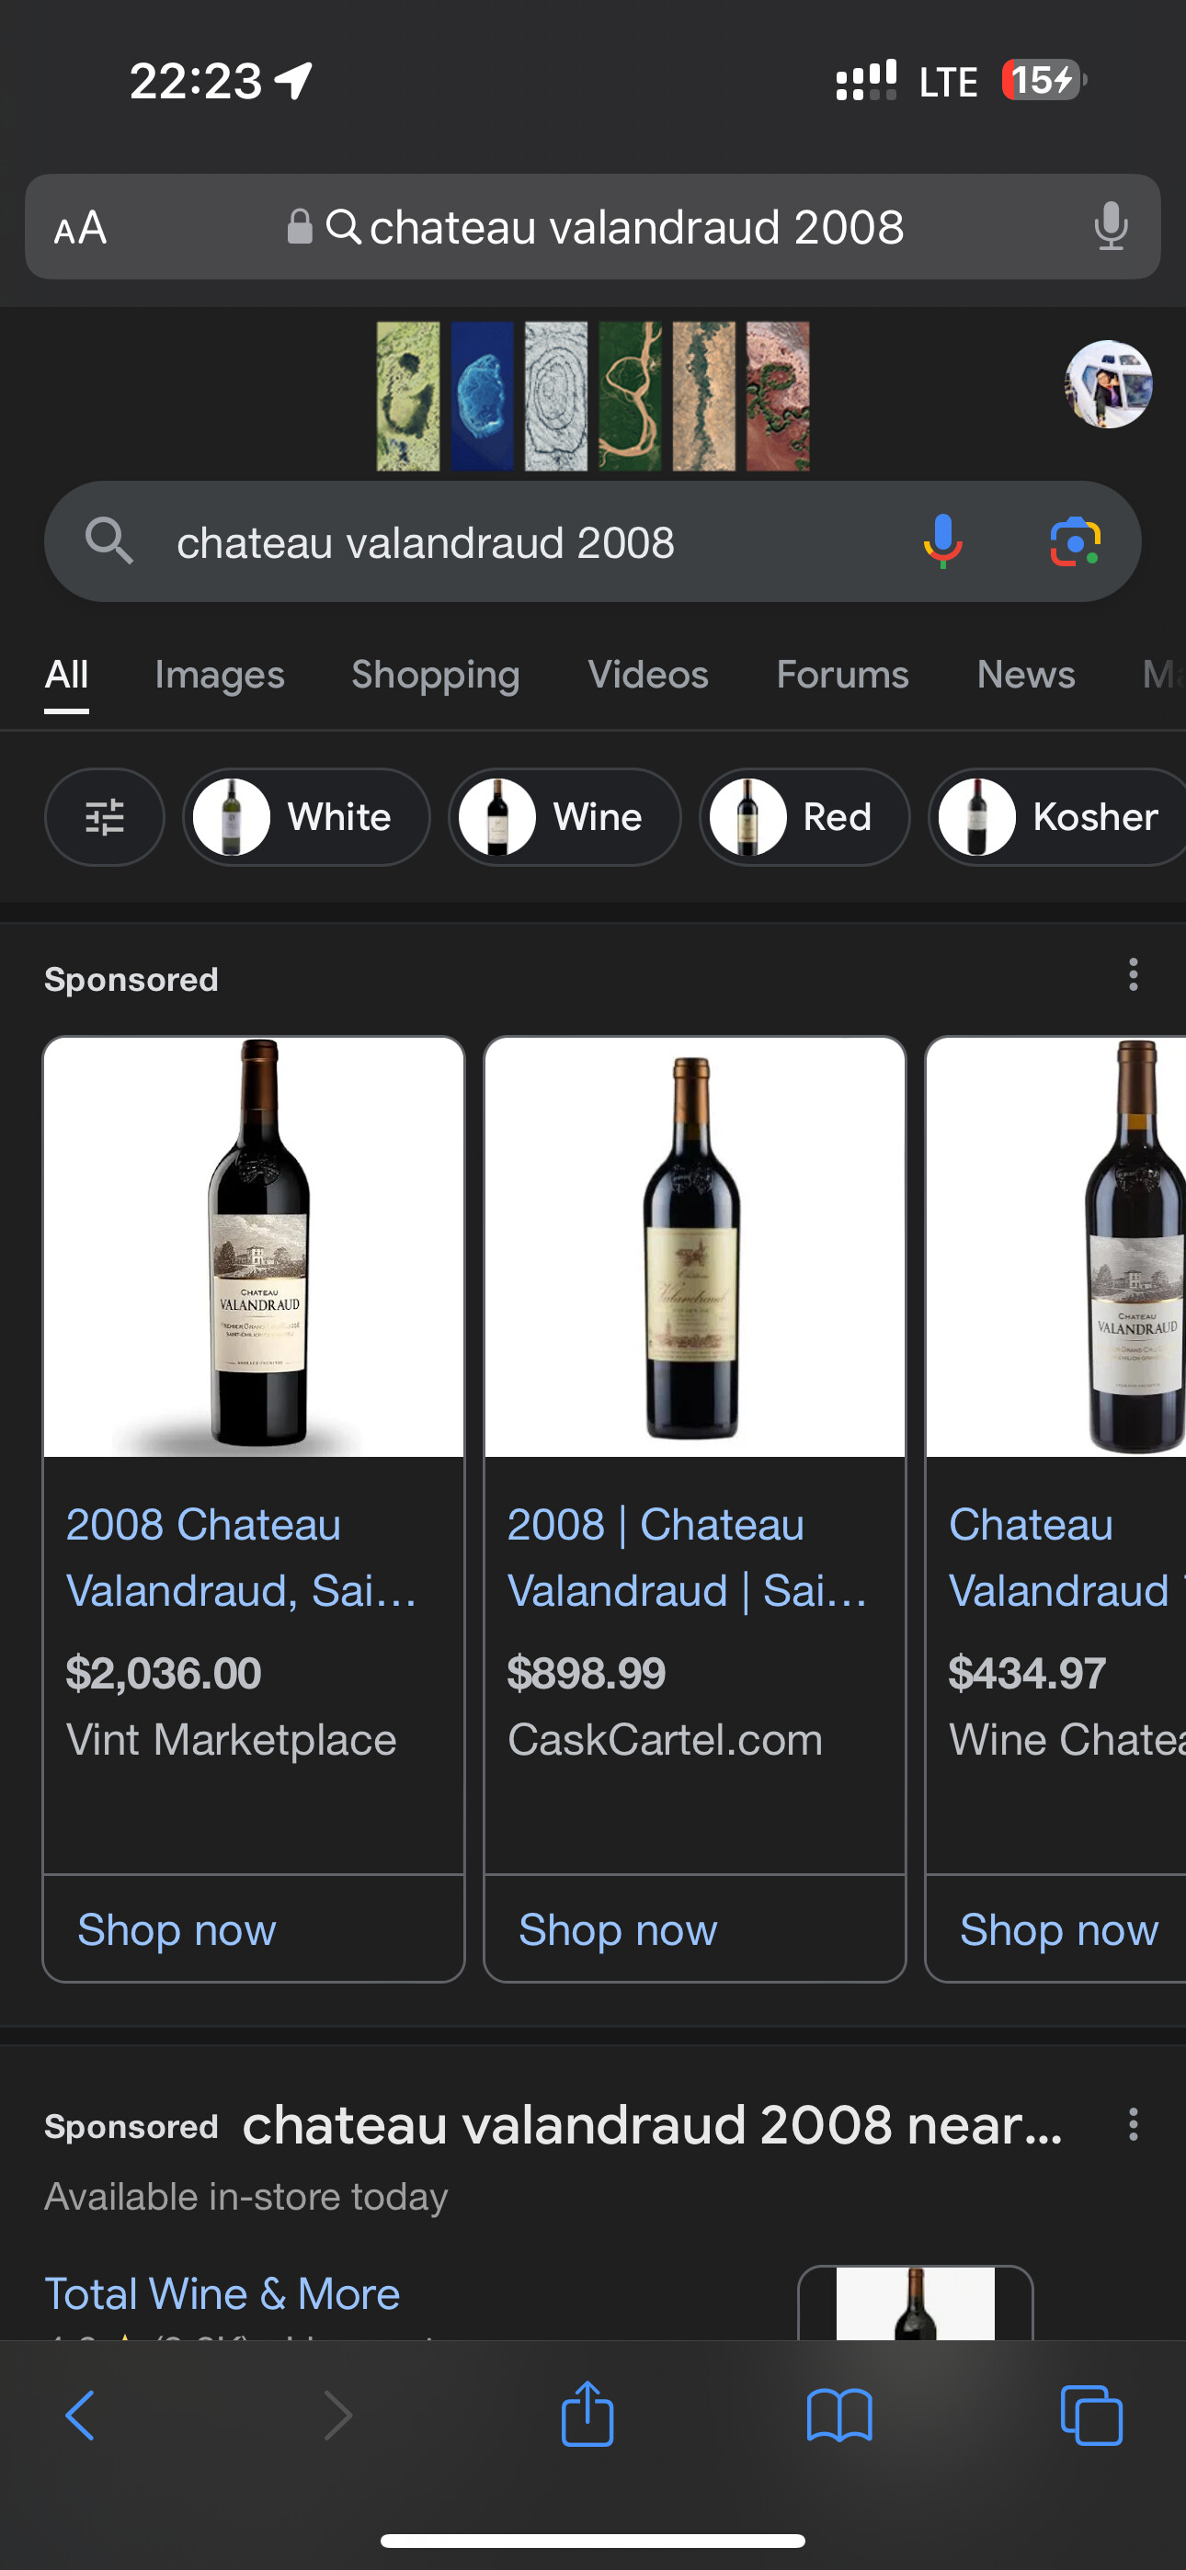Viewport: 1186px width, 2570px height.
Task: Open the Total Wine & More link
Action: (222, 2293)
